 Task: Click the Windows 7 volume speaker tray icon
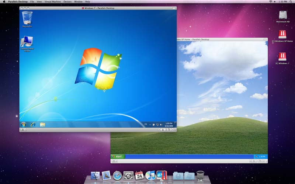[161, 125]
